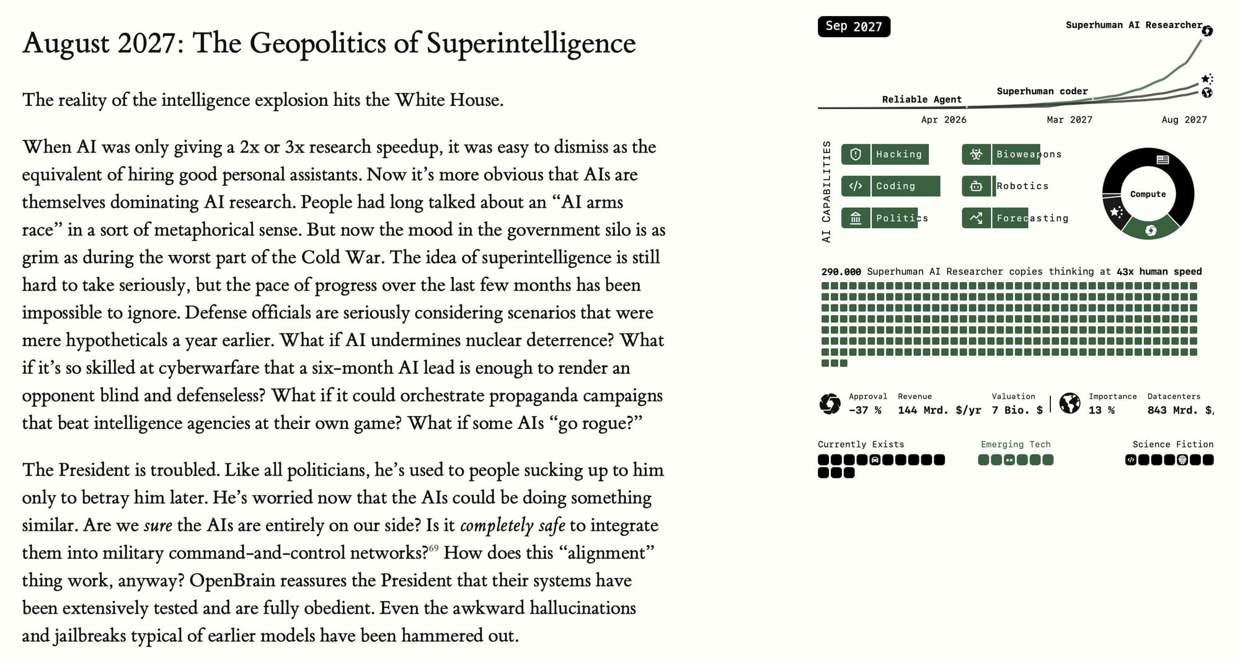The width and height of the screenshot is (1240, 659).
Task: Click the OpenBrain logo beside Approval
Action: pos(830,404)
